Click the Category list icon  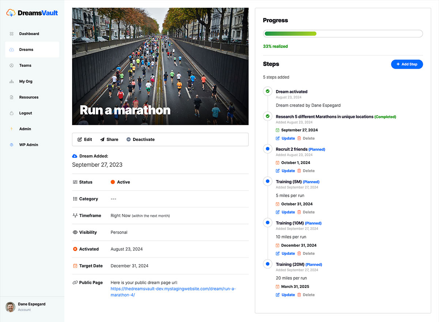coord(75,199)
